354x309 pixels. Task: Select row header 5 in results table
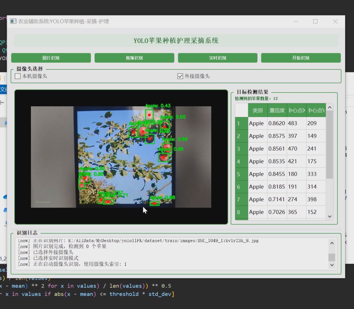[241, 174]
